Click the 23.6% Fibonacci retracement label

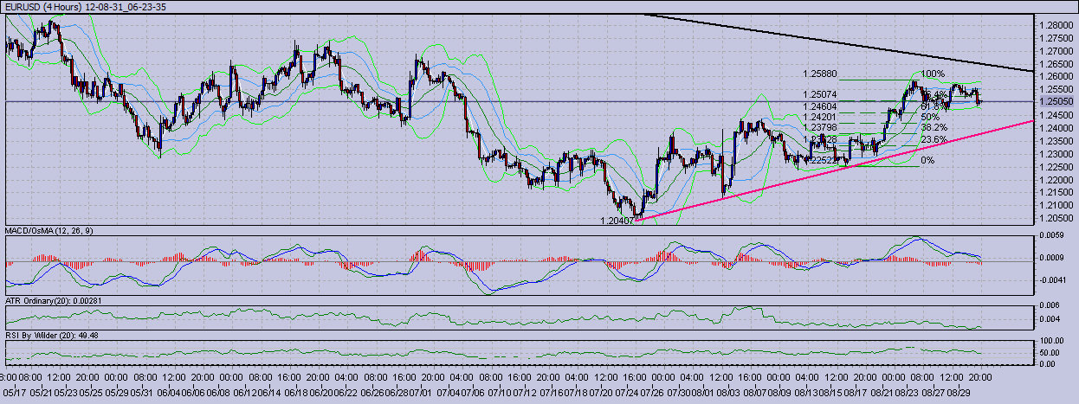(x=932, y=139)
